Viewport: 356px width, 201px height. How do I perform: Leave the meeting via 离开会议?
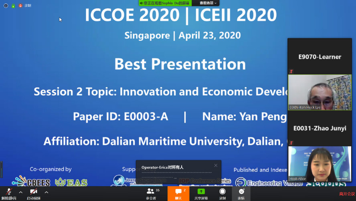tap(347, 194)
